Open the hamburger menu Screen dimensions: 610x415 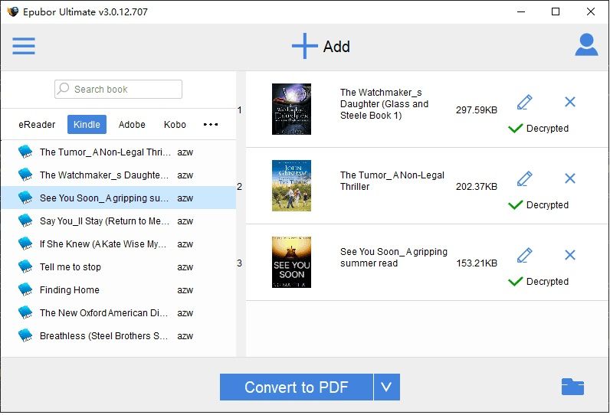(x=24, y=46)
